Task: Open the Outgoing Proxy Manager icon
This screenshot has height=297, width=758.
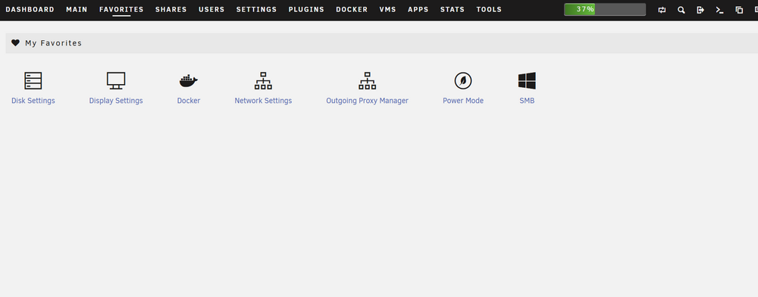Action: tap(368, 80)
